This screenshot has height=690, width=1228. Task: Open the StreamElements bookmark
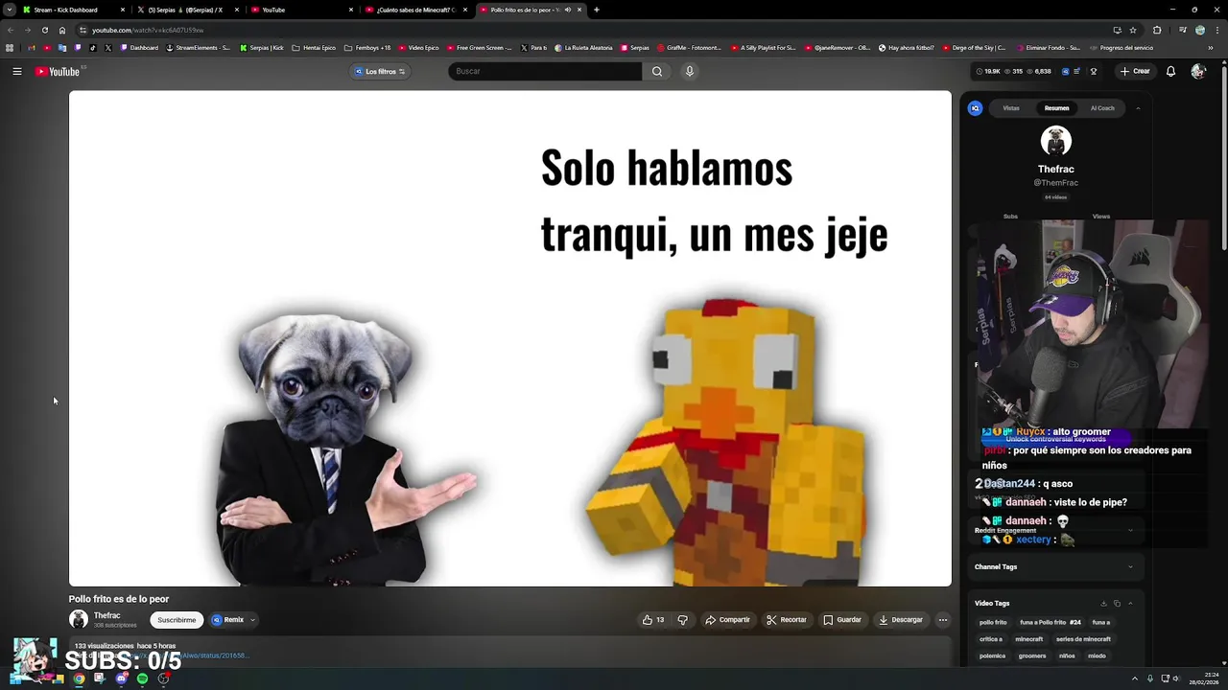click(x=199, y=48)
